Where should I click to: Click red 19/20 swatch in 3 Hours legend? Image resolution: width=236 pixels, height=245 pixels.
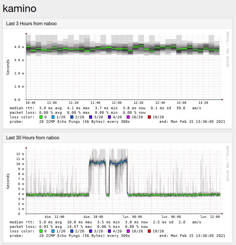point(149,117)
